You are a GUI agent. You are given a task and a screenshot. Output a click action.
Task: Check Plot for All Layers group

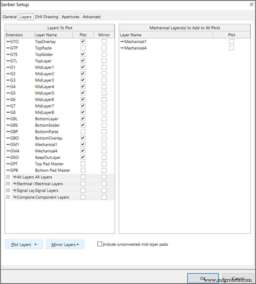pos(83,177)
